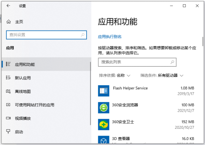Click the magnifier icon in 搜索此列表 box

pyautogui.click(x=172, y=62)
